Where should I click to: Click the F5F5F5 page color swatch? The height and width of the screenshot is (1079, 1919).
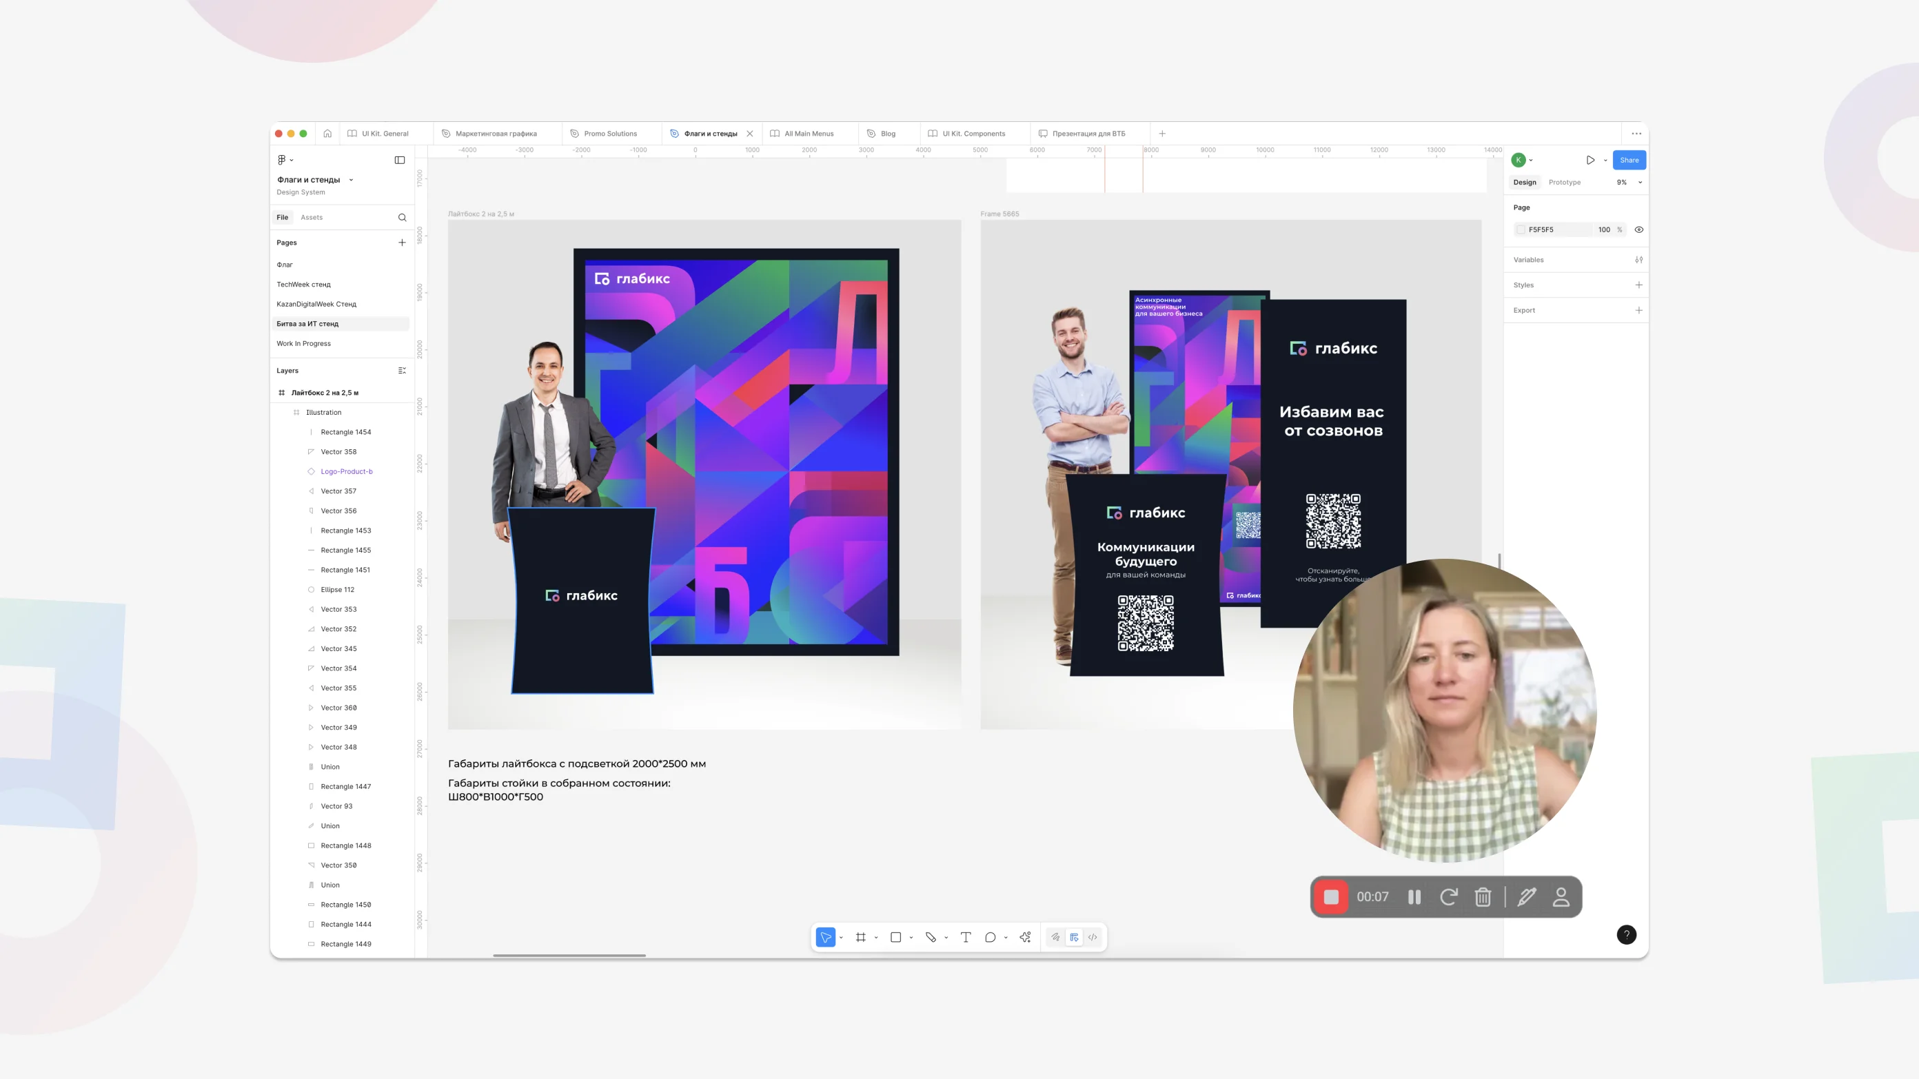(x=1521, y=230)
